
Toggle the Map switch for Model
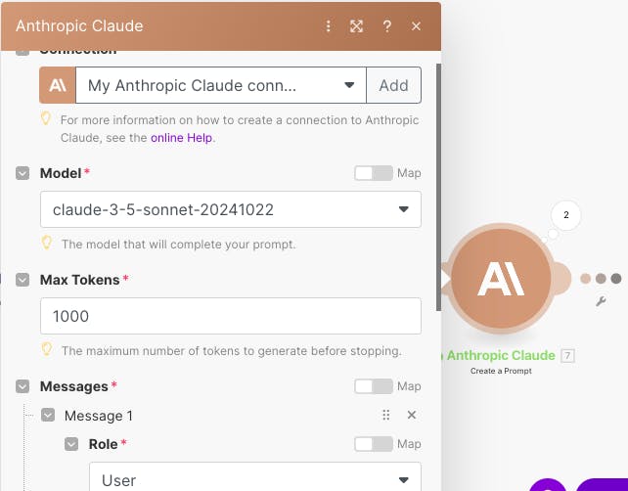click(x=374, y=173)
